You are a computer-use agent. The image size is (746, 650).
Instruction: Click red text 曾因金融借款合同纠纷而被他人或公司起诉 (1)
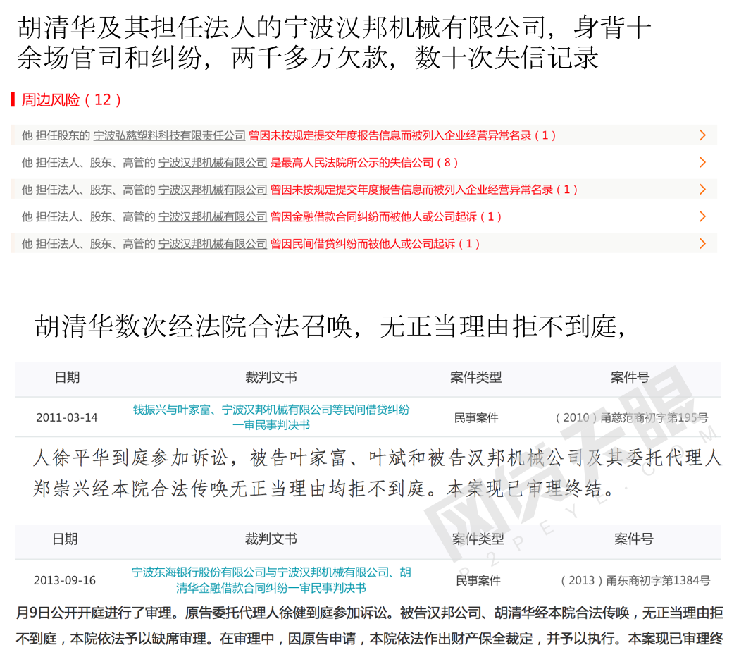tap(386, 217)
